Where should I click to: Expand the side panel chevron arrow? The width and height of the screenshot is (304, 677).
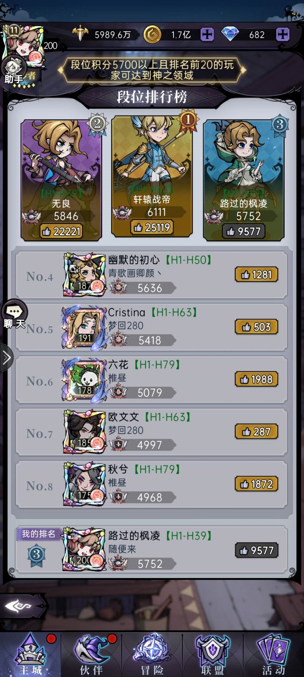[6, 358]
